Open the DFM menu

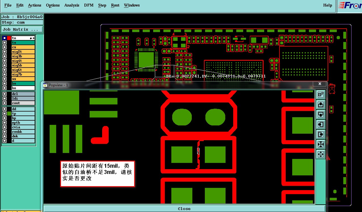click(89, 5)
